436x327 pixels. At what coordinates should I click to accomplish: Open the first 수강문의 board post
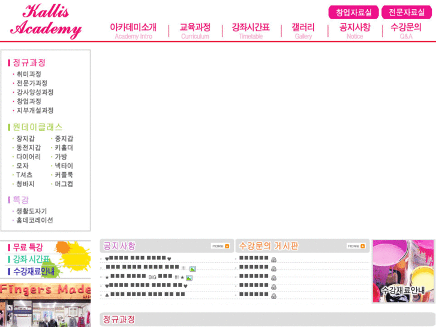point(254,258)
